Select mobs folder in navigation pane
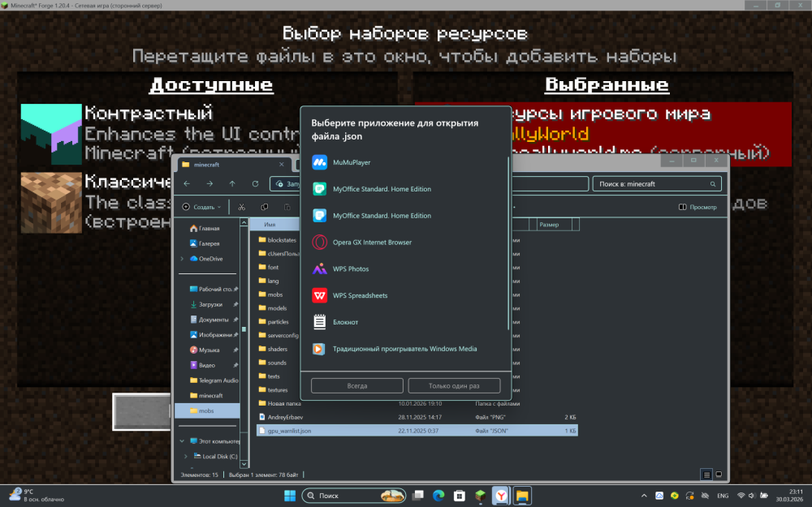The height and width of the screenshot is (507, 812). point(207,410)
